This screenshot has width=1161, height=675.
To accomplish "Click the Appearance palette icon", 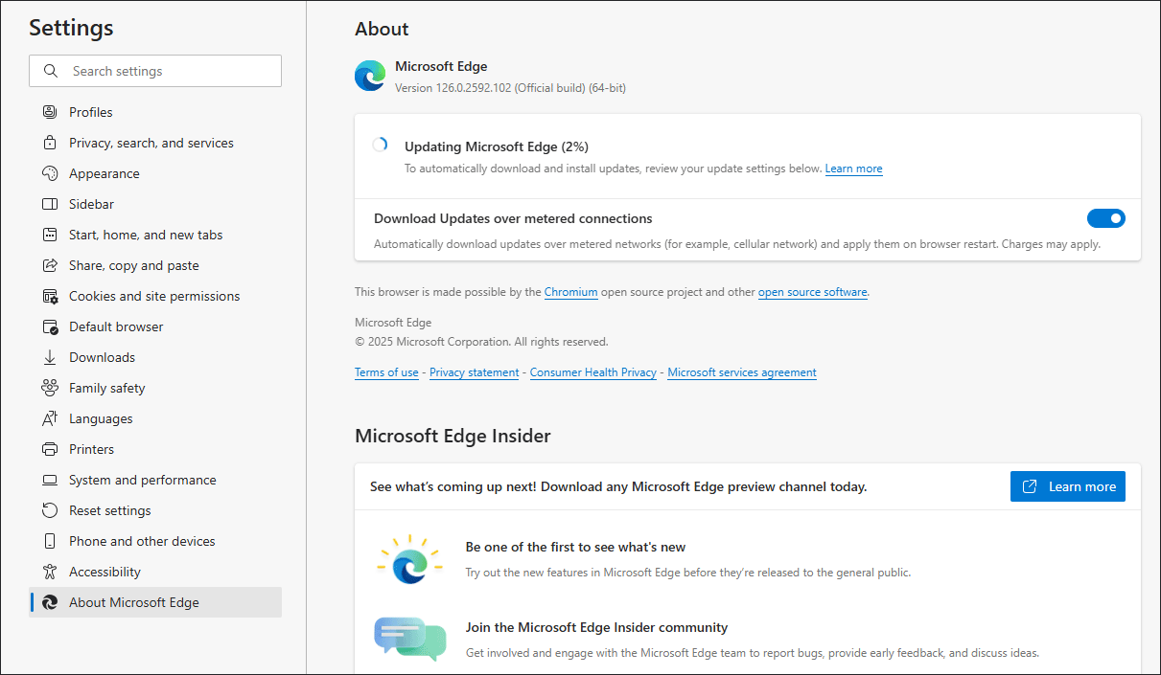I will [x=50, y=173].
